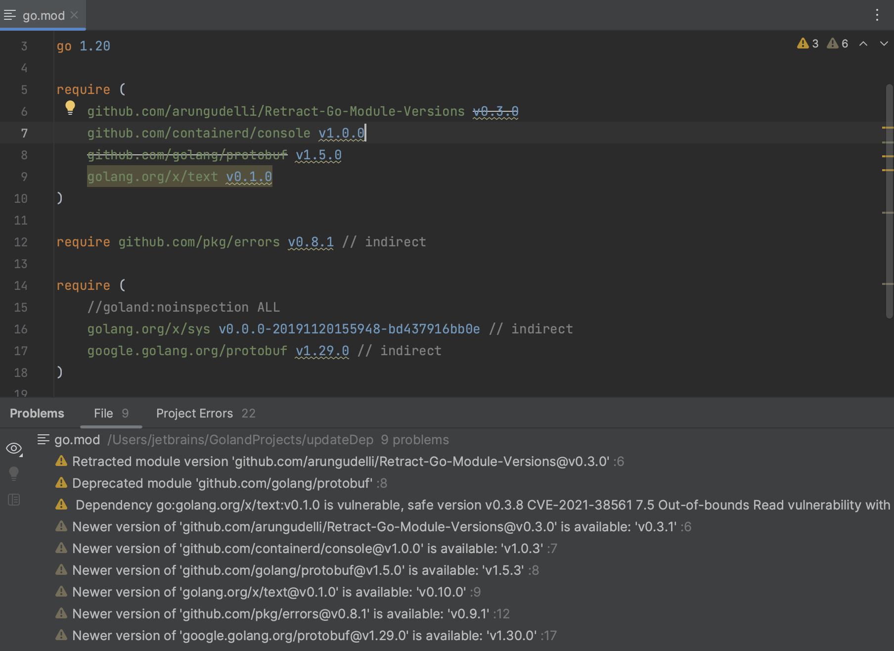Click the go.mod file icon in editor tab
Viewport: 894px width, 651px height.
10,15
